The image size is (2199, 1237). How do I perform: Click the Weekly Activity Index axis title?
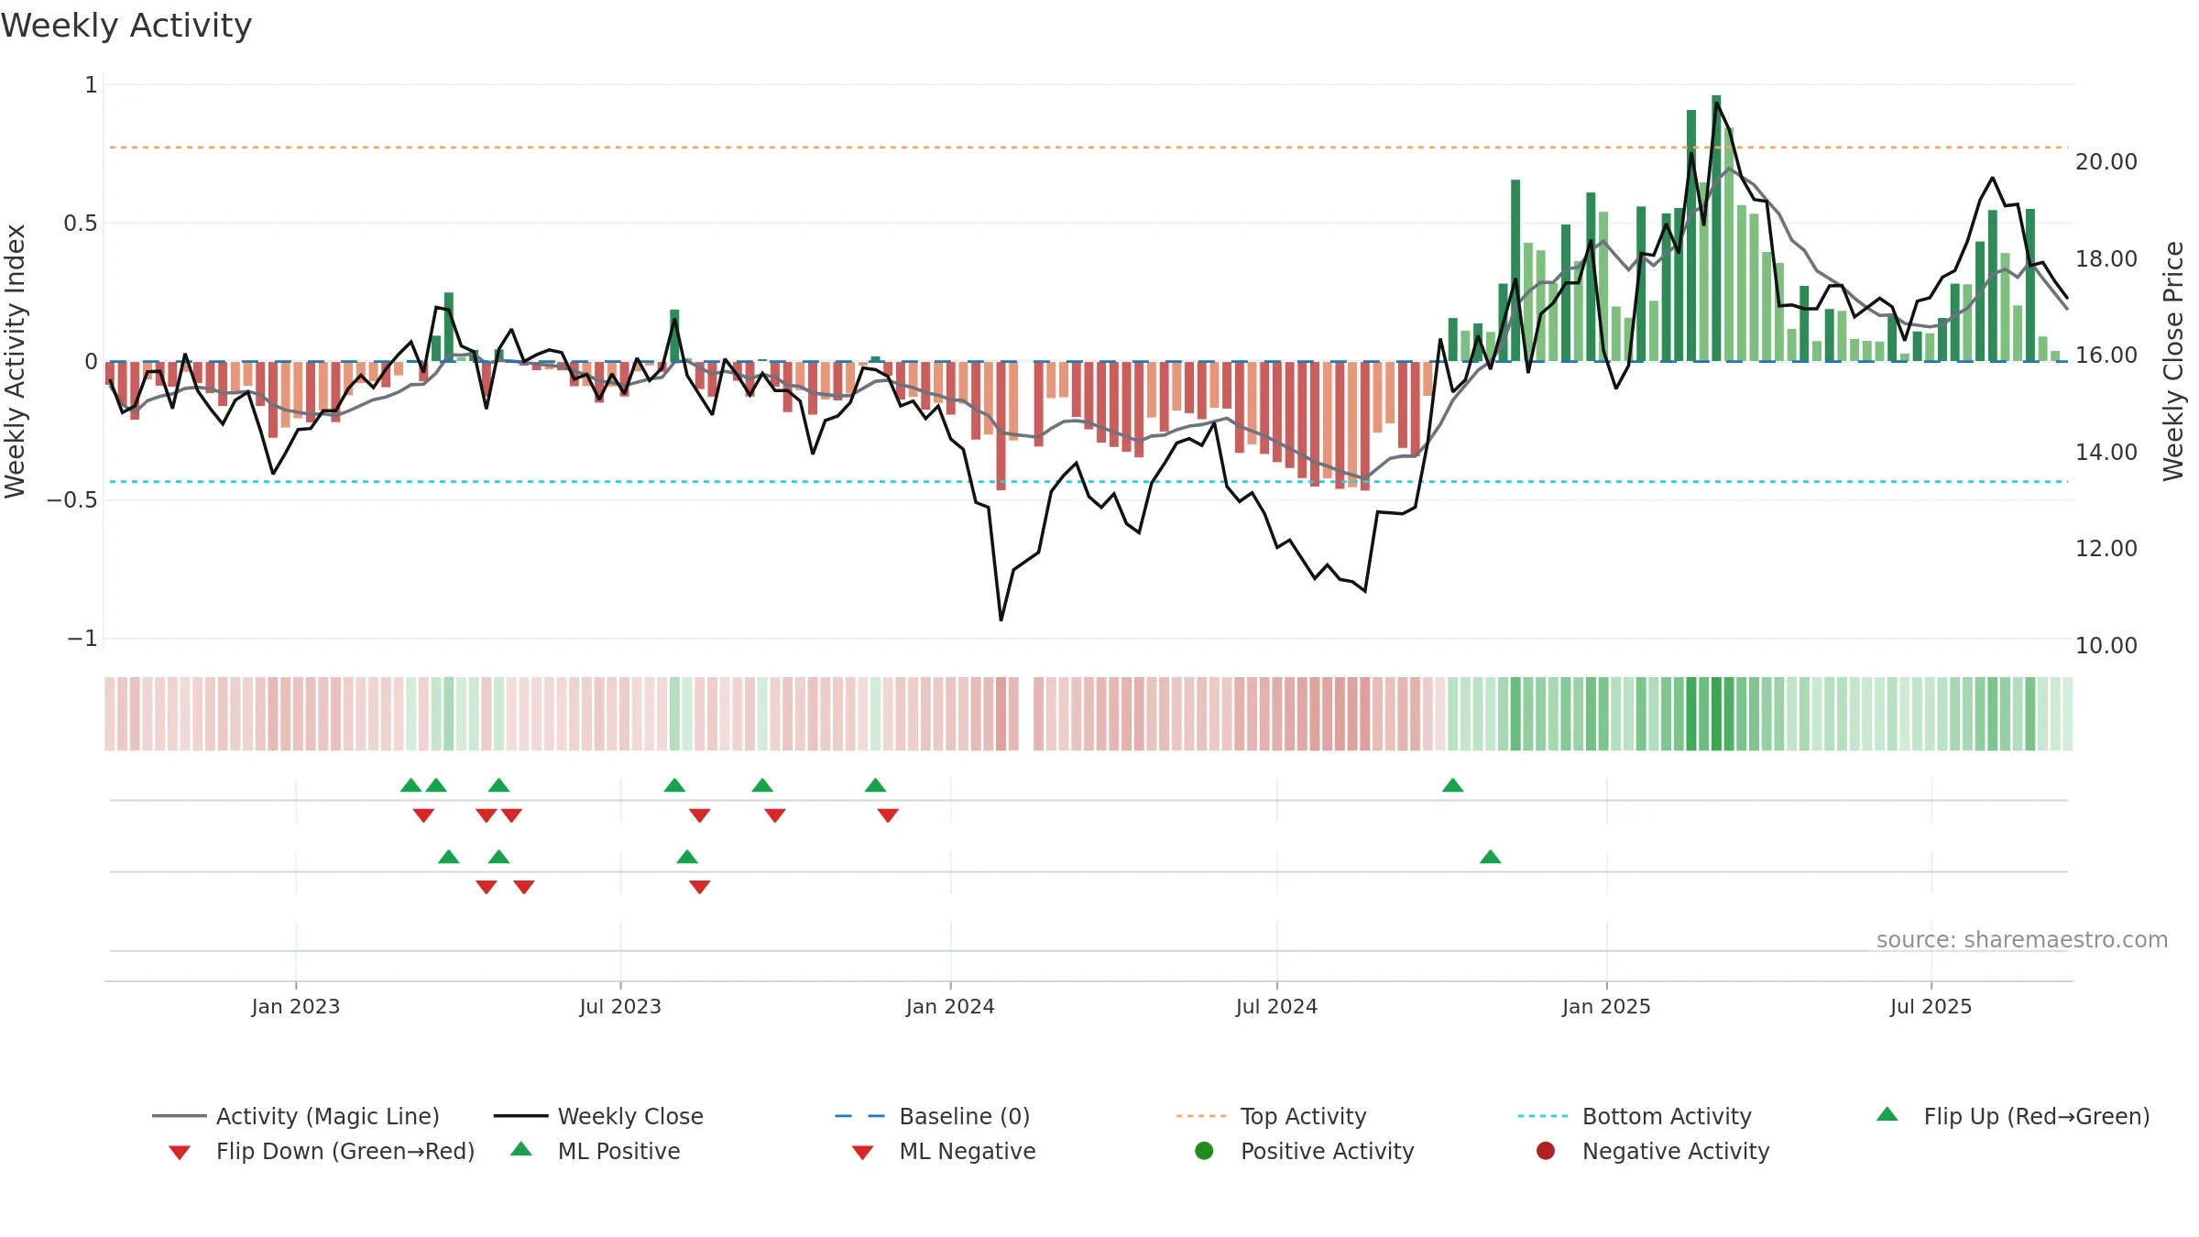coord(16,361)
